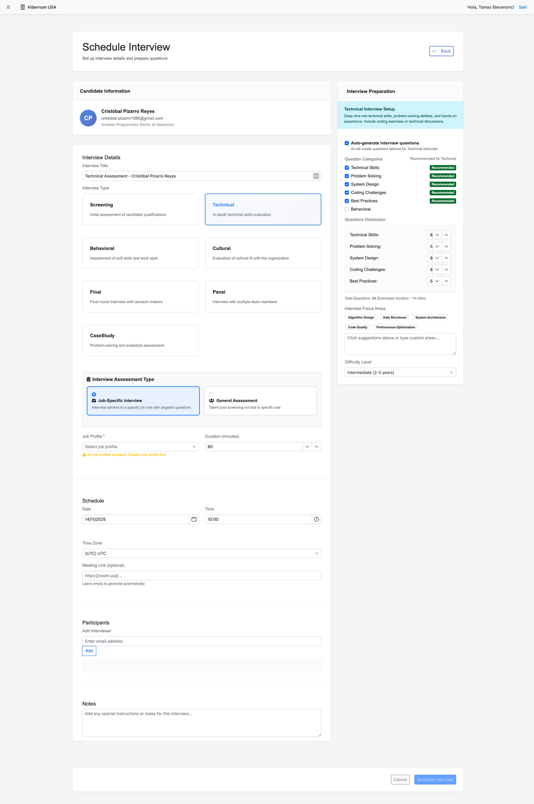The width and height of the screenshot is (534, 804).
Task: Uncheck Auto-generate interview questions
Action: tap(347, 143)
